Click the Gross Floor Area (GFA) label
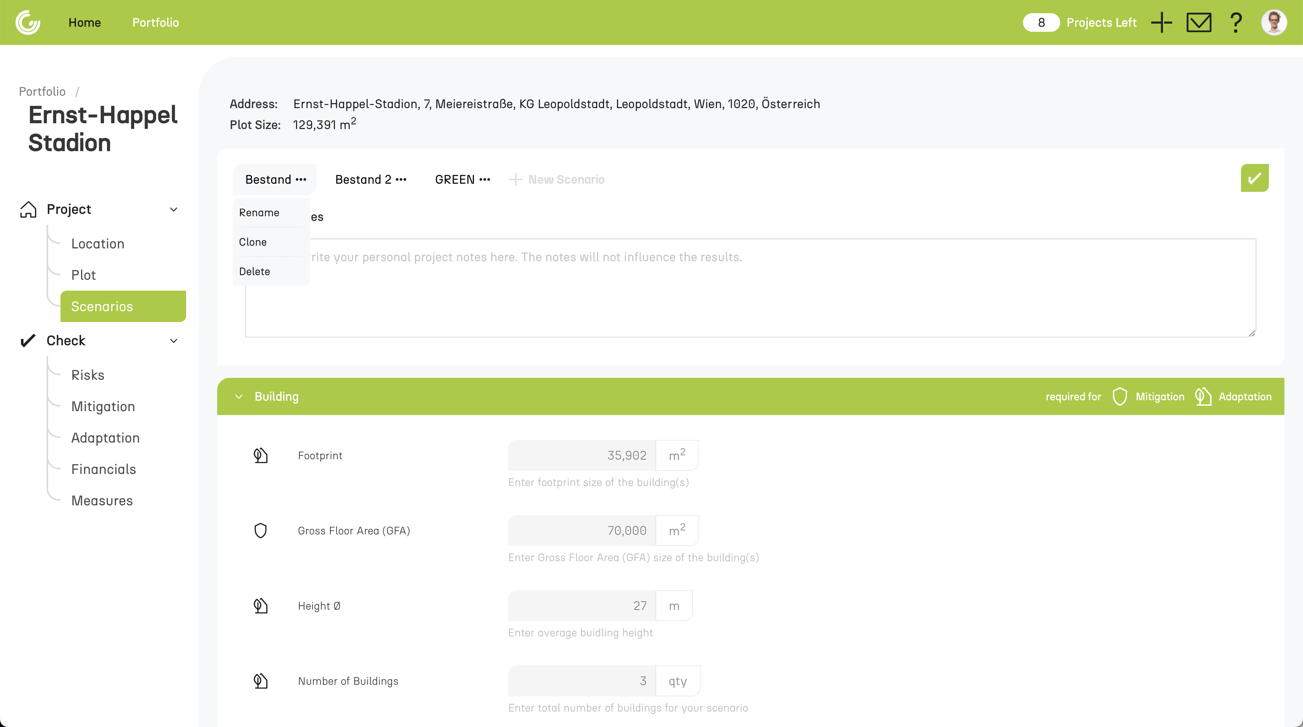This screenshot has height=727, width=1303. pos(354,531)
